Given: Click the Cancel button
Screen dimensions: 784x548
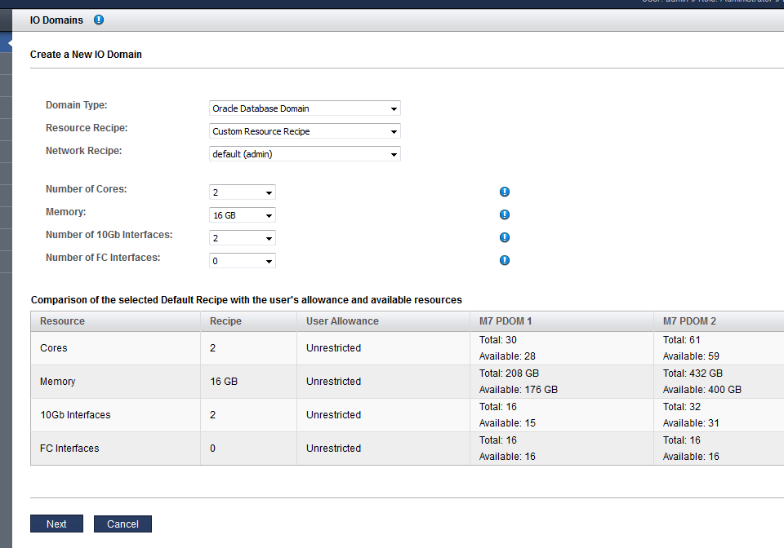Looking at the screenshot, I should 122,524.
